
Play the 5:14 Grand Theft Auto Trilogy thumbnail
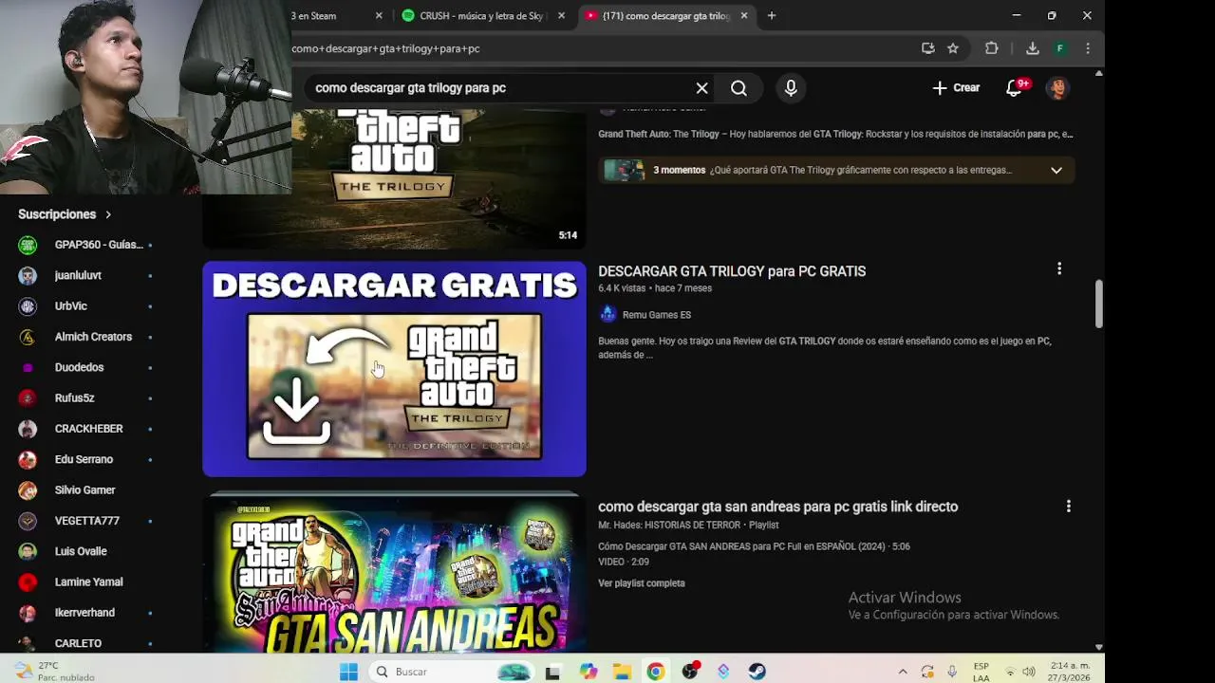tap(394, 178)
